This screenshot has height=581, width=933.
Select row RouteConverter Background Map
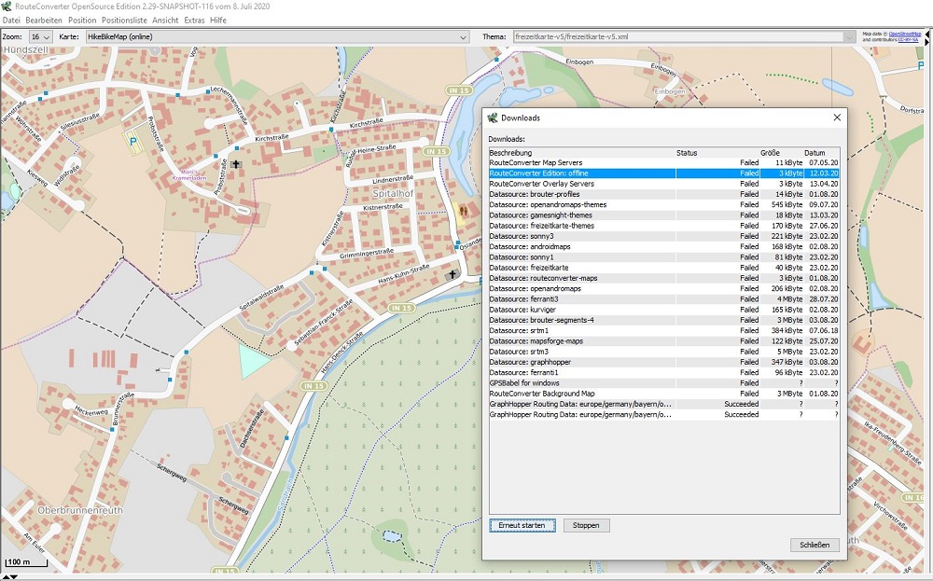click(x=664, y=394)
